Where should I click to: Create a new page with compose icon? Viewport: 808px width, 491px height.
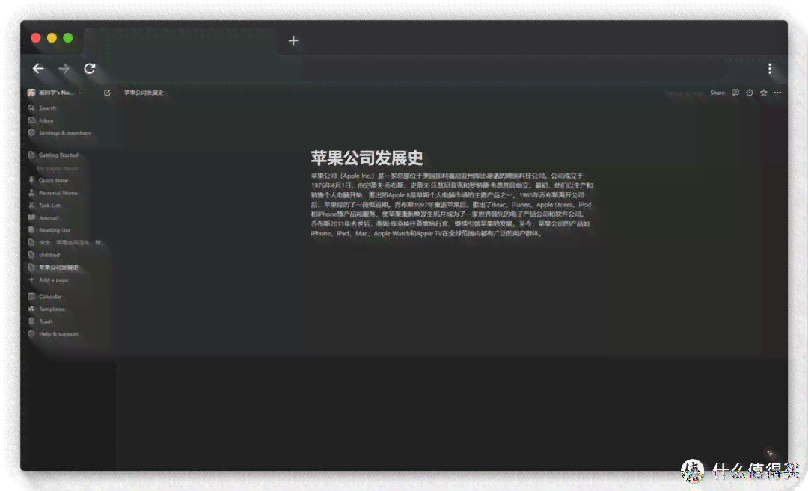[x=107, y=93]
